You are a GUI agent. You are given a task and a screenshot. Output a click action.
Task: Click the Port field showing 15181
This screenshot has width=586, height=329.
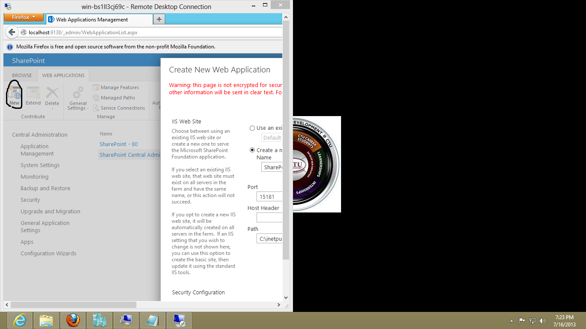(269, 197)
